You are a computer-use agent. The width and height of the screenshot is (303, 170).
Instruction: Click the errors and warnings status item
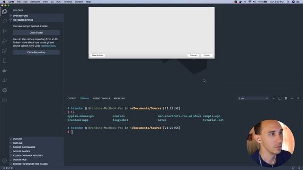coord(8,168)
